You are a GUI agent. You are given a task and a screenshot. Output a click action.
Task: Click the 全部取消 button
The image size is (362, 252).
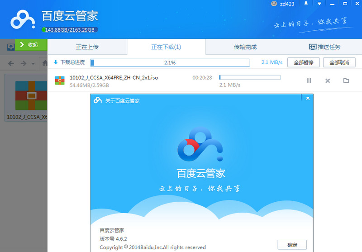coord(339,62)
